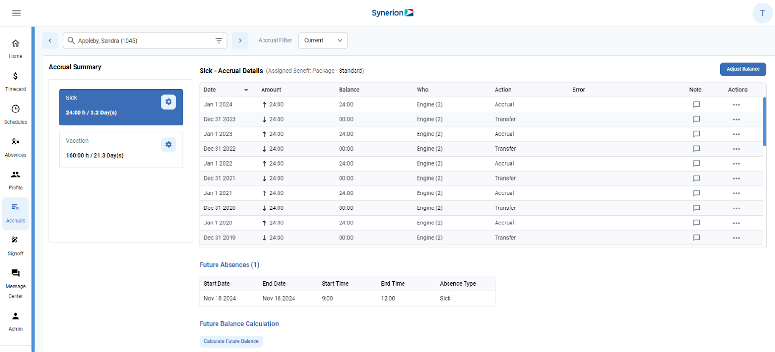Open Timecard from the sidebar

[15, 81]
